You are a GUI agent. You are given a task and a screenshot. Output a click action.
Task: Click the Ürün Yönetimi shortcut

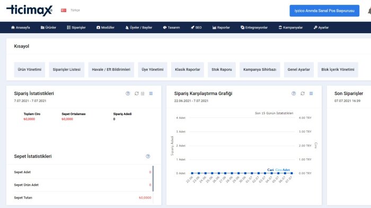pyautogui.click(x=30, y=70)
